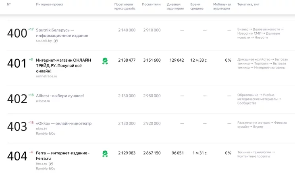The height and width of the screenshot is (175, 295).
Task: Click the rocket icon next to ferra.ru
Action: 51,164
